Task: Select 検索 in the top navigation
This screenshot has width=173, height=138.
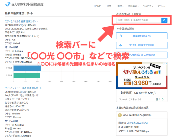Action: 109,6
